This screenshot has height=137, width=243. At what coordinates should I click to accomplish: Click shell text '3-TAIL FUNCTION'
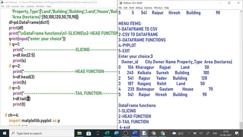point(134,122)
